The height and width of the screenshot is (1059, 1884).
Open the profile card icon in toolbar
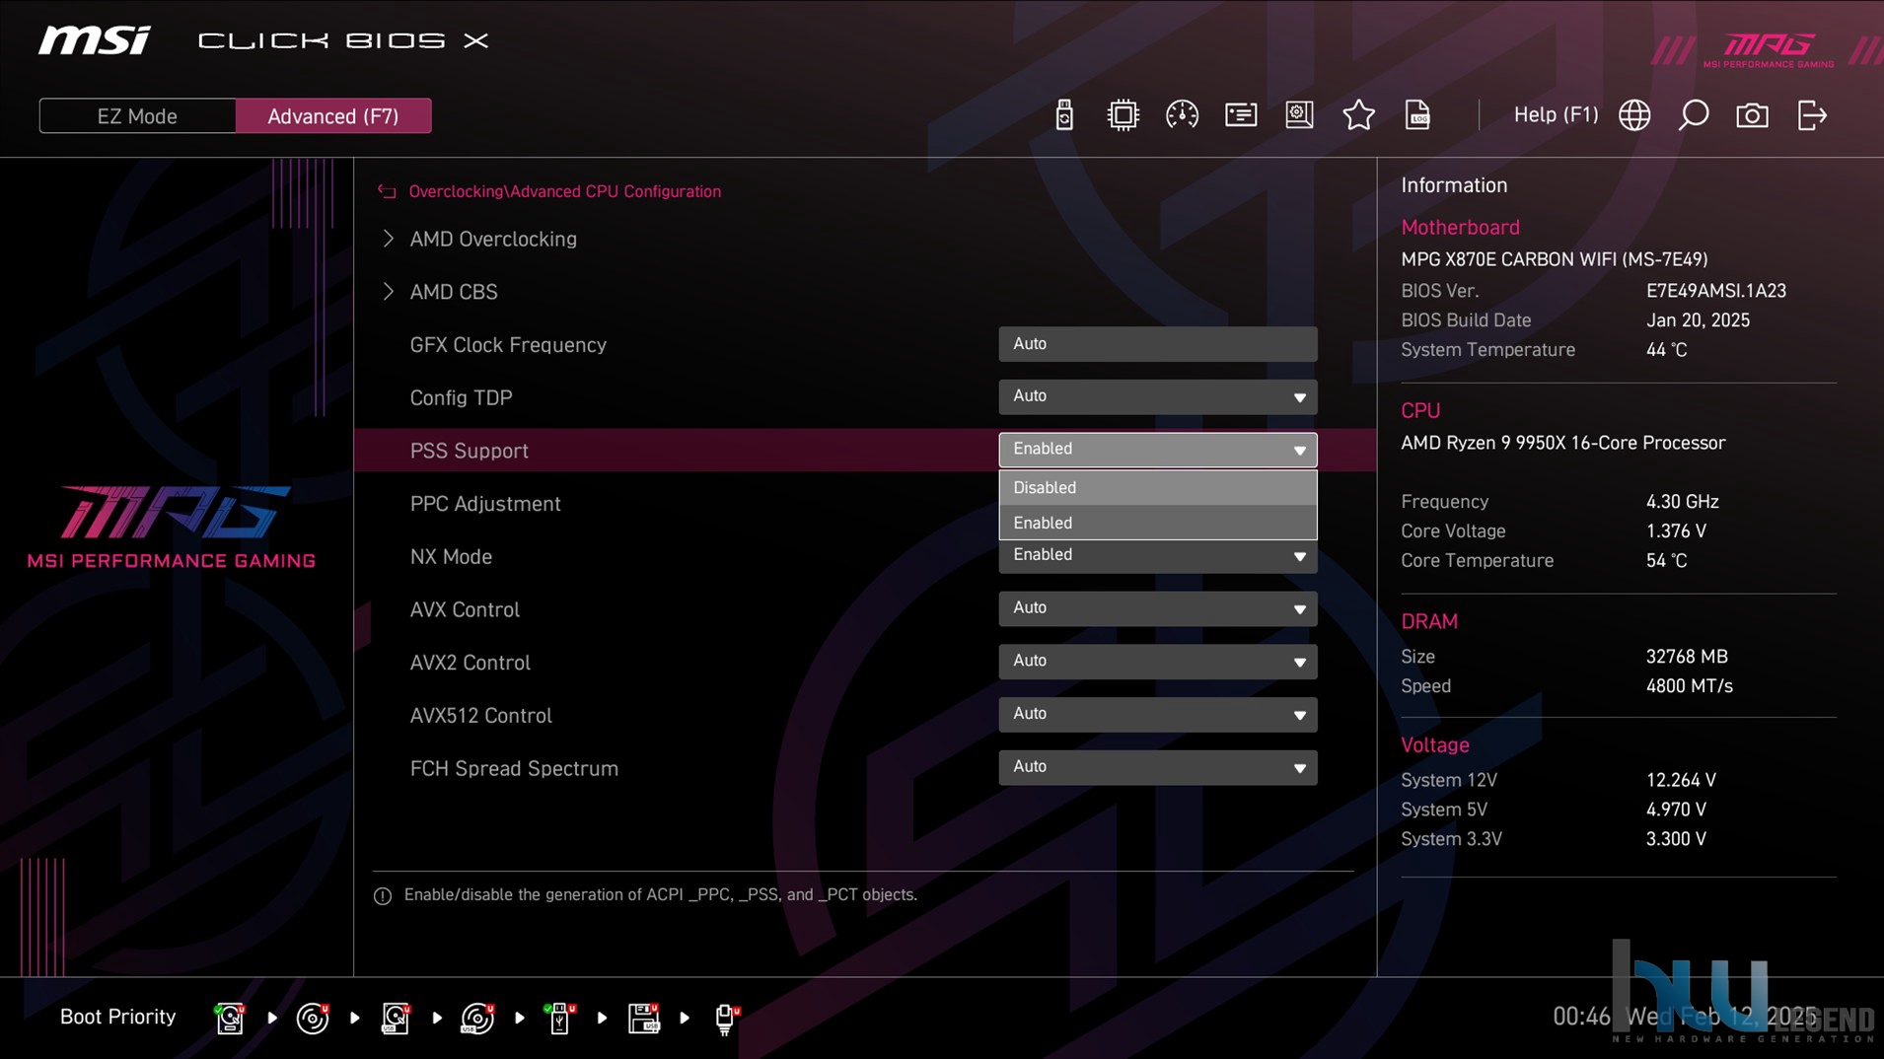[x=1241, y=115]
